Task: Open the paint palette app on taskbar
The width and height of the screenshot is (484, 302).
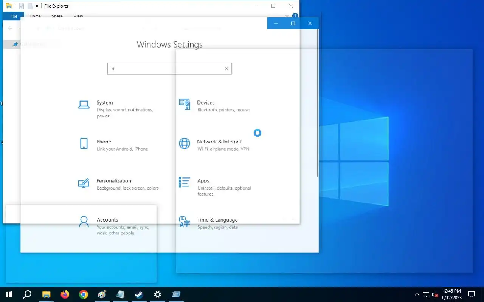Action: click(102, 294)
